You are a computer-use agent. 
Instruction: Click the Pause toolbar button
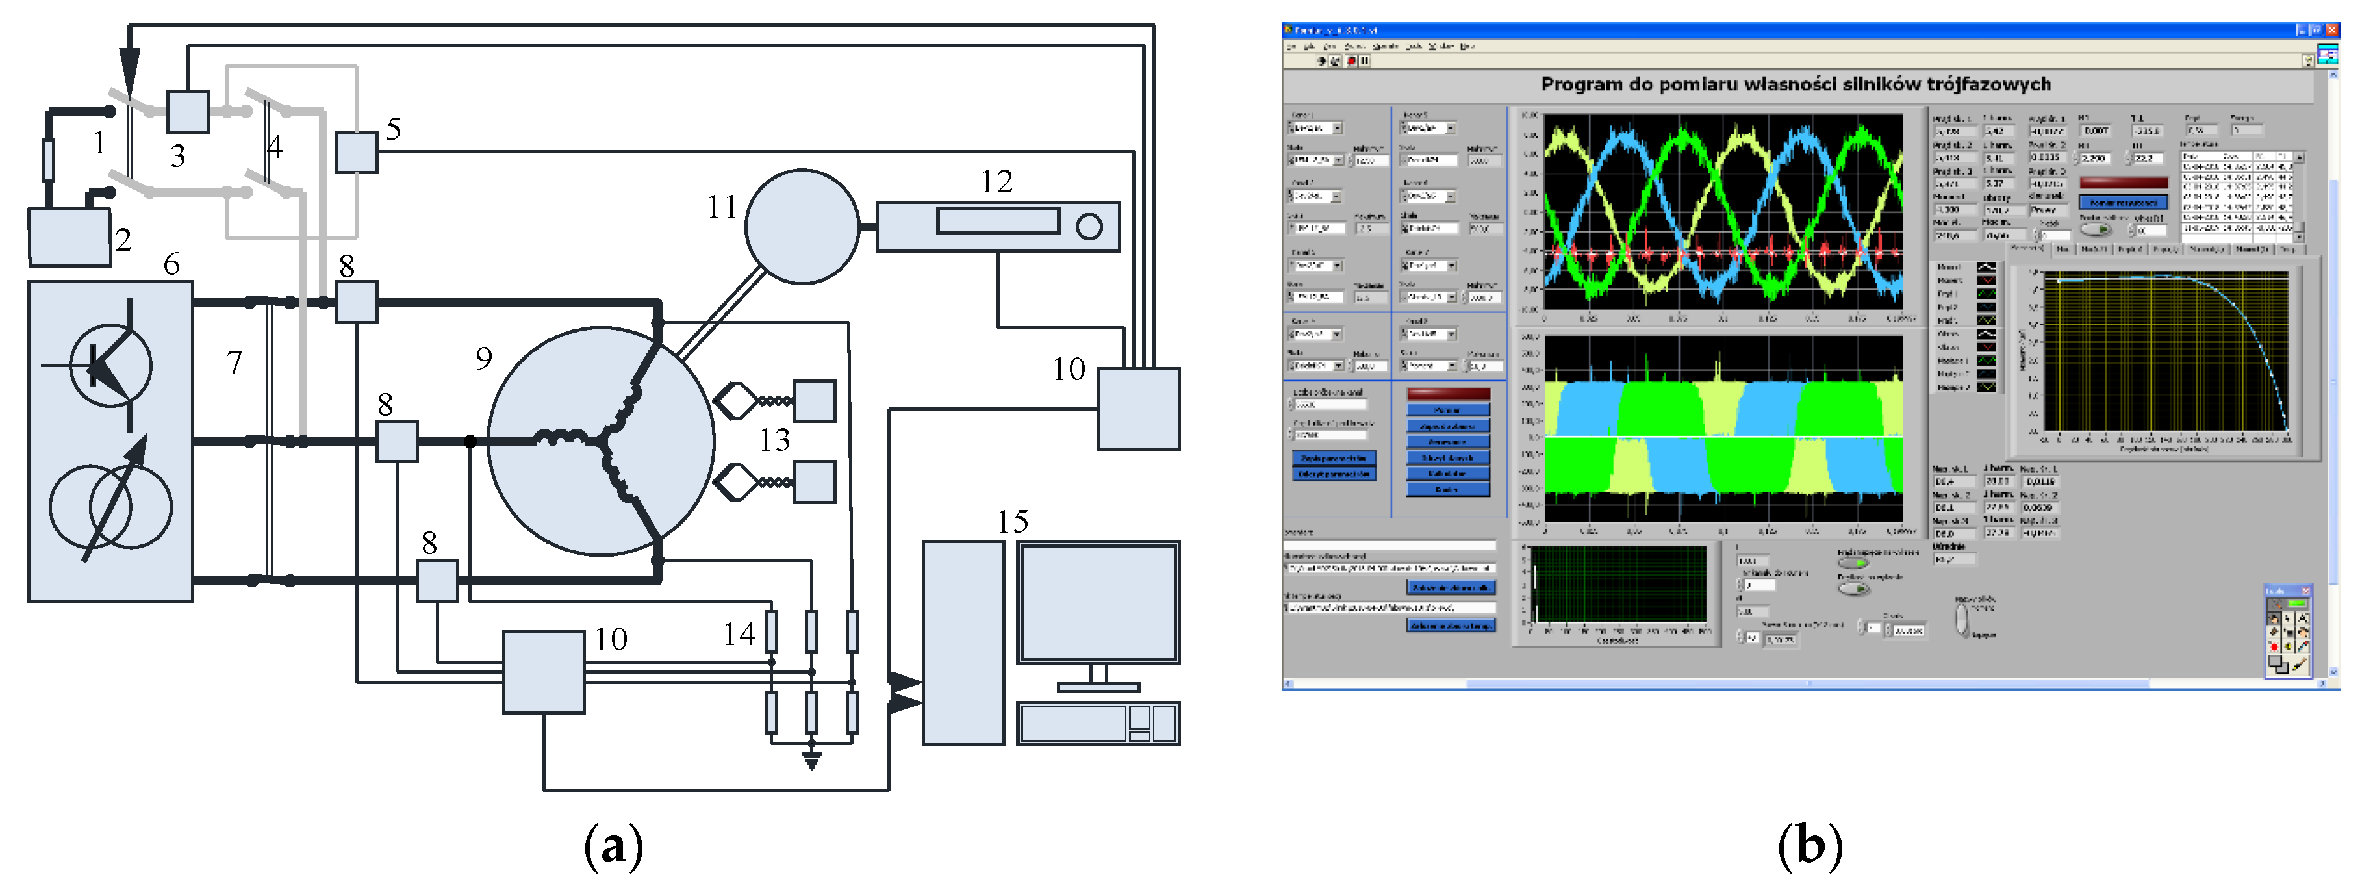1365,62
